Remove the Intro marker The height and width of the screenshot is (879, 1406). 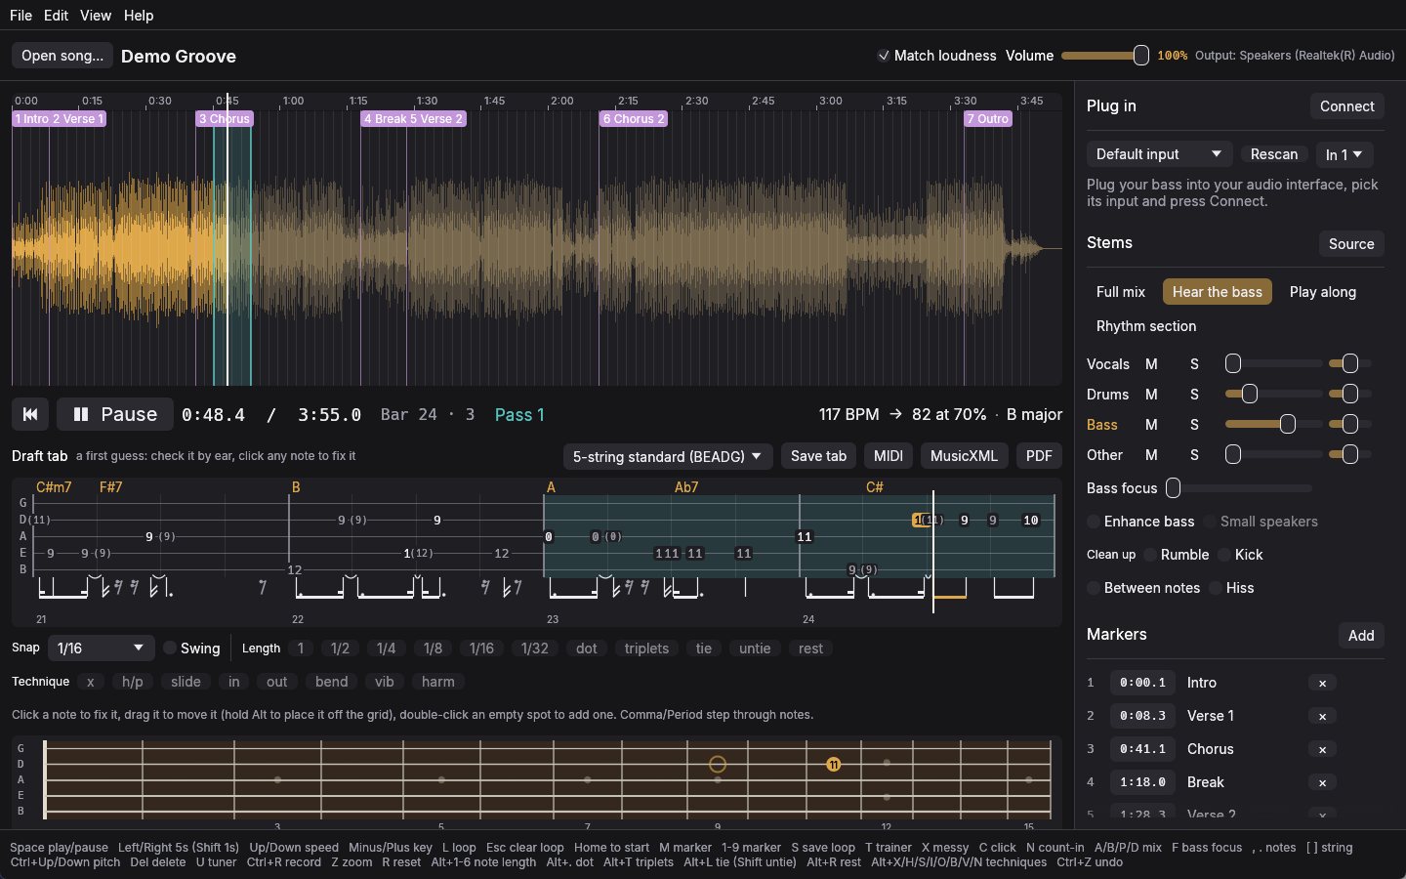1322,683
